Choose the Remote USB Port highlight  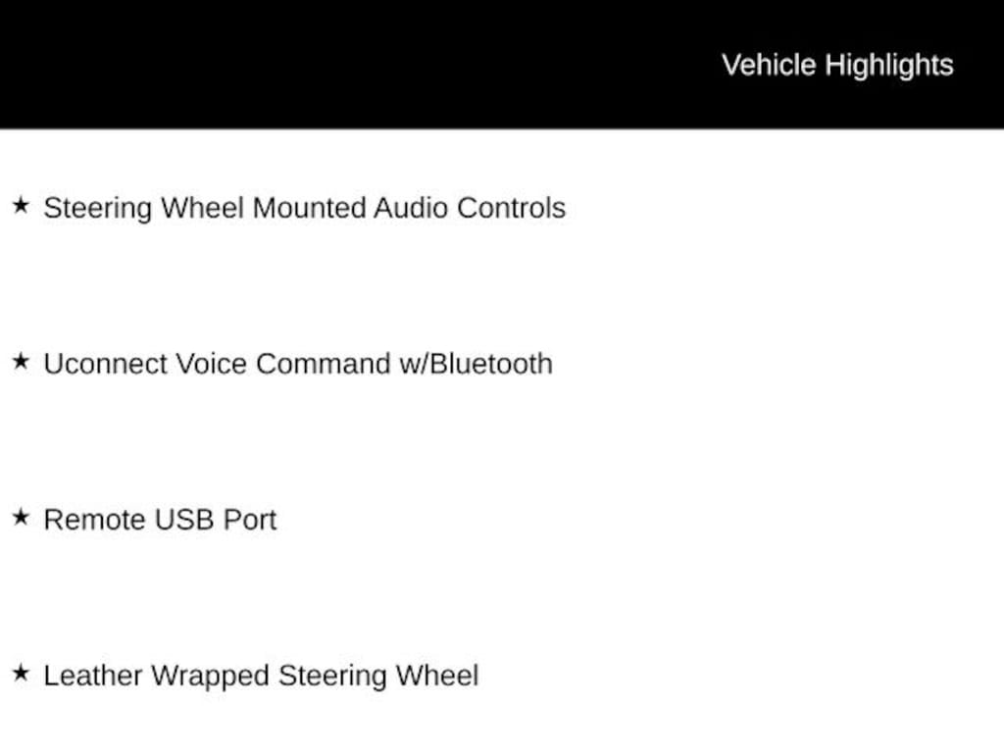[x=160, y=520]
